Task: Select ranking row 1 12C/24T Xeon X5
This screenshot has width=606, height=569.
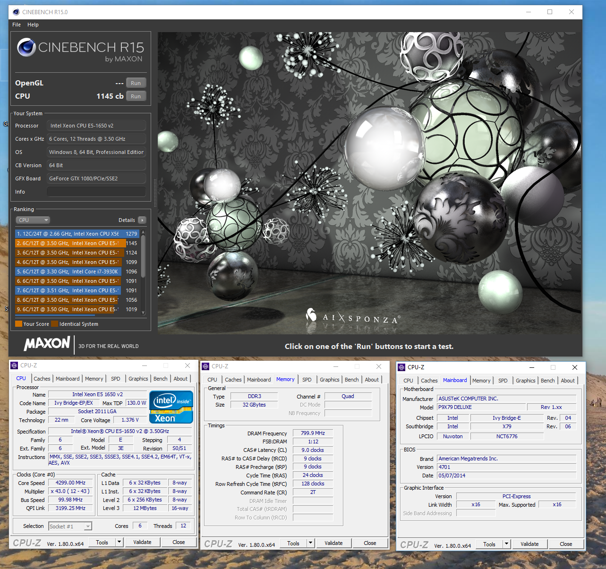Action: (x=77, y=234)
